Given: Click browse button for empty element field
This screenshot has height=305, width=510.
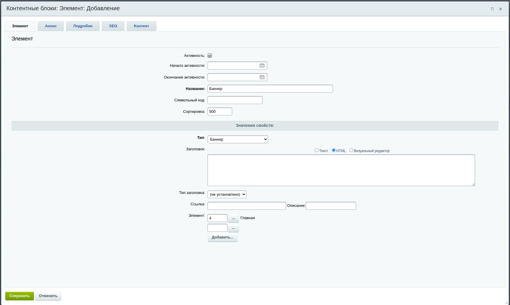Looking at the screenshot, I should pos(233,228).
